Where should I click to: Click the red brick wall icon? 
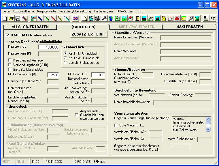(177, 19)
